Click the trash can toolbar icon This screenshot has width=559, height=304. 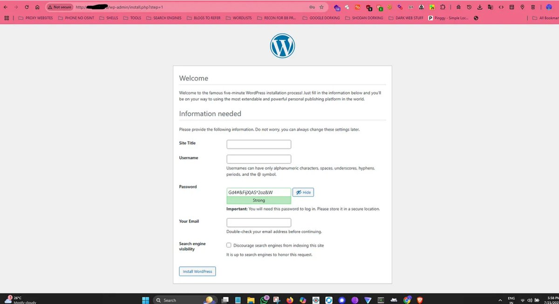pos(533,7)
